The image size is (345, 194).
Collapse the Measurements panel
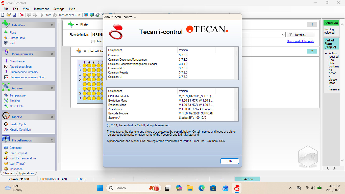pos(52,54)
